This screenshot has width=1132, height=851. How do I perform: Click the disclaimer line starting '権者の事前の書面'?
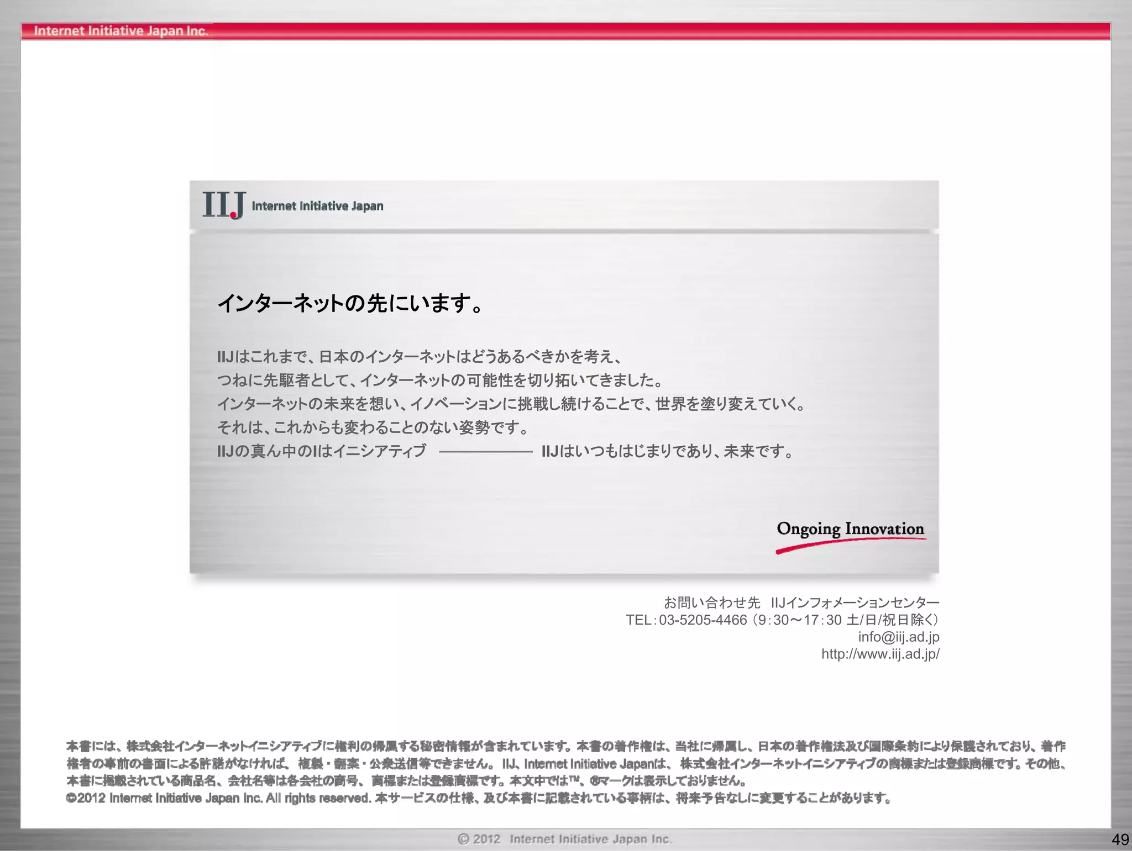(x=567, y=764)
